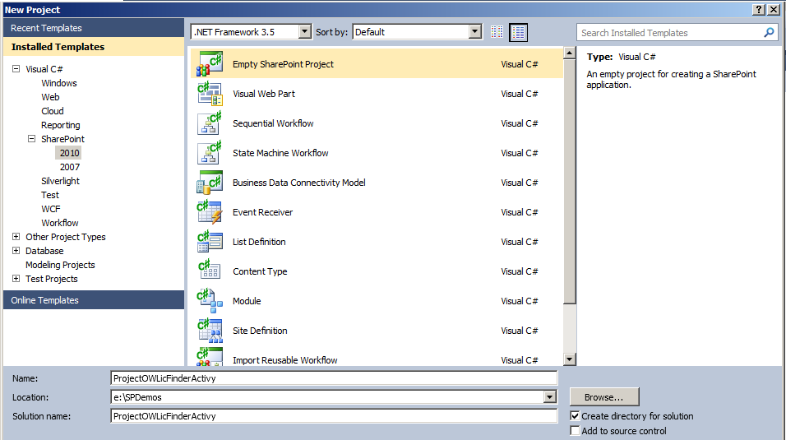
Task: Open the Online Templates section
Action: point(94,300)
